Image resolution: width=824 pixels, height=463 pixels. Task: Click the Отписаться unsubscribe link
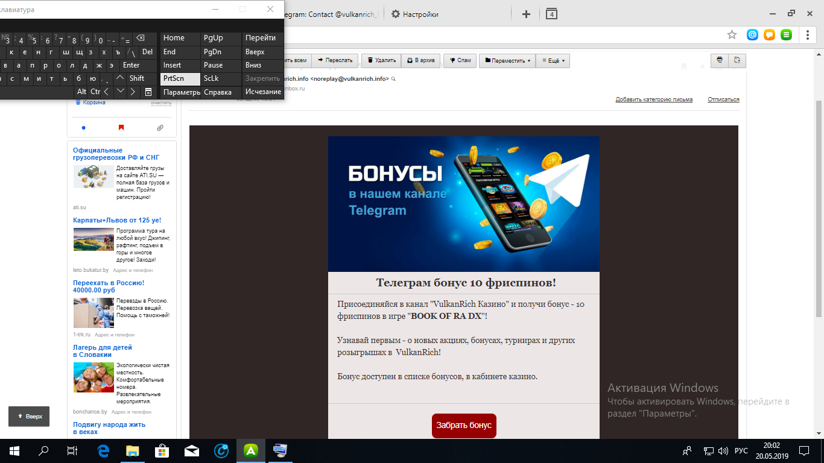[723, 99]
